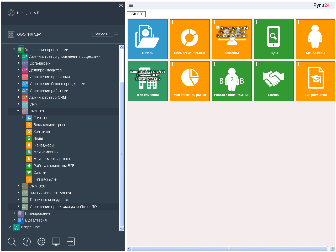Open Управление работами in the tree
Image resolution: width=336 pixels, height=252 pixels.
coord(49,91)
